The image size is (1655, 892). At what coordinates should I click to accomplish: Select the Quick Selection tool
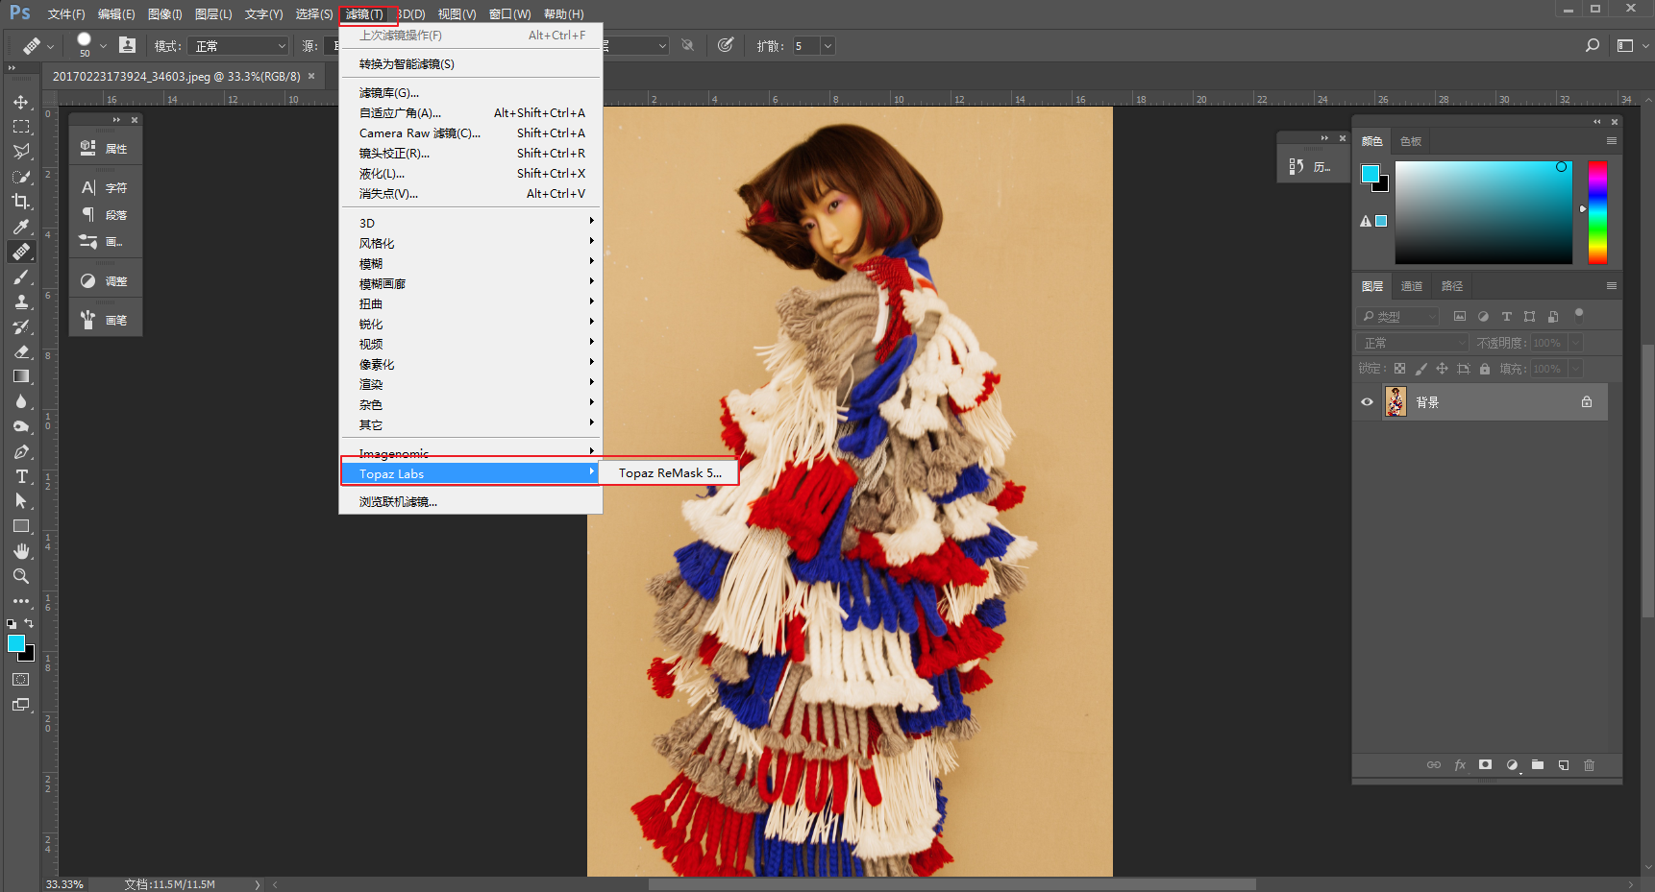[21, 177]
